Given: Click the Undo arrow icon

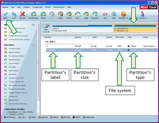Looking at the screenshot, I should [x=14, y=14].
